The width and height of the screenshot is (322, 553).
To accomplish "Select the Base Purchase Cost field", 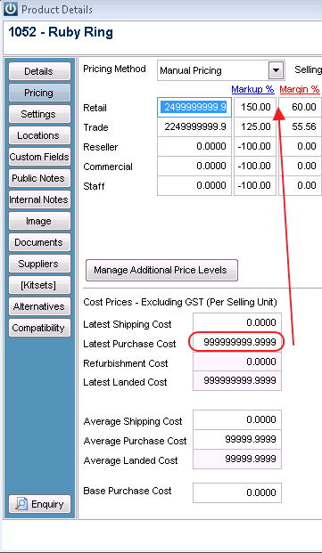I will point(237,492).
